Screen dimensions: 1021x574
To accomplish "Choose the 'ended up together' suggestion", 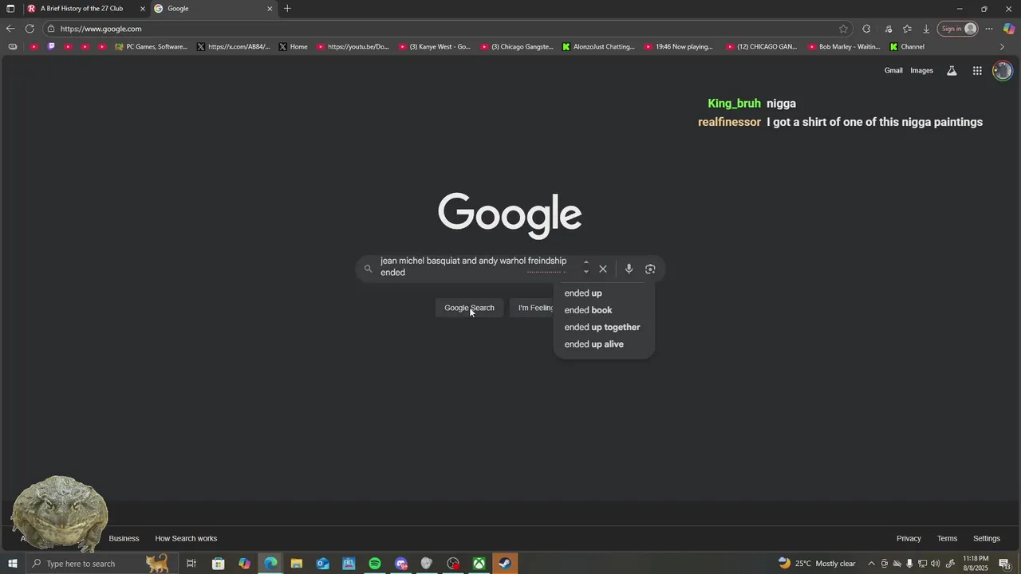I will pyautogui.click(x=602, y=327).
